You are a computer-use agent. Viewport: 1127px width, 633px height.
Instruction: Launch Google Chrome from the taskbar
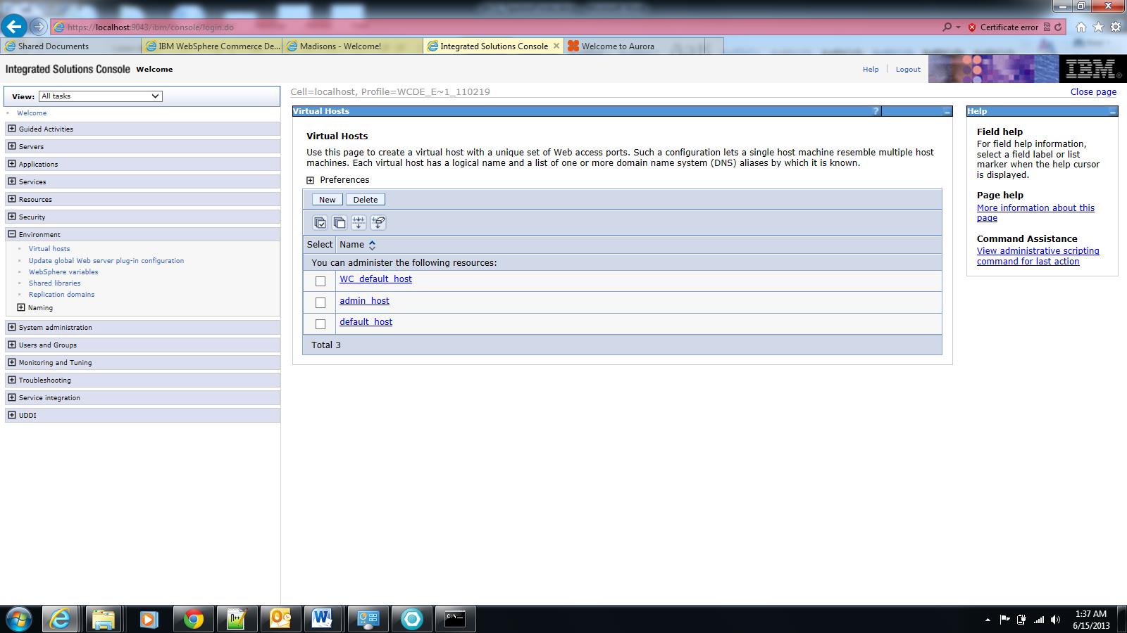tap(193, 620)
